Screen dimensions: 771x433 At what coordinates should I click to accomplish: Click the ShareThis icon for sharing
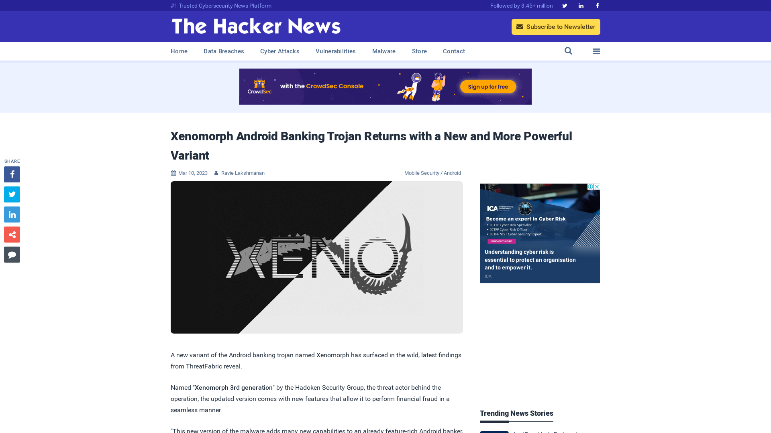[12, 234]
